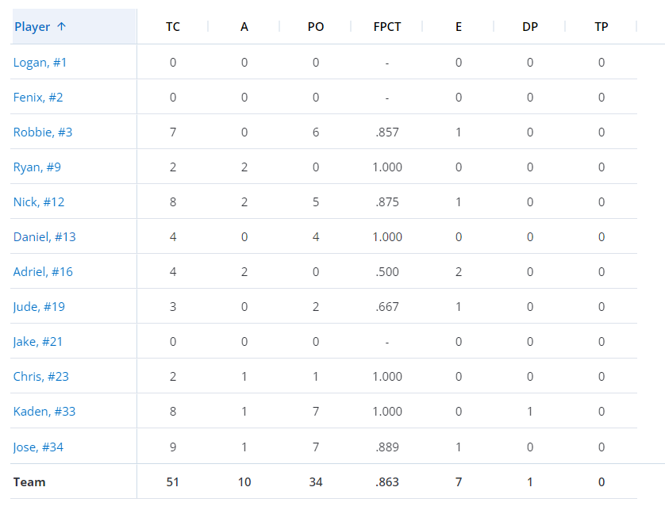View Kaden, #33 player page
The height and width of the screenshot is (514, 665).
(x=44, y=412)
